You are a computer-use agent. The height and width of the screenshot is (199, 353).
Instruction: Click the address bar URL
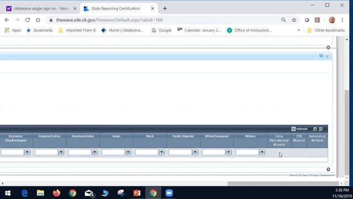(109, 20)
